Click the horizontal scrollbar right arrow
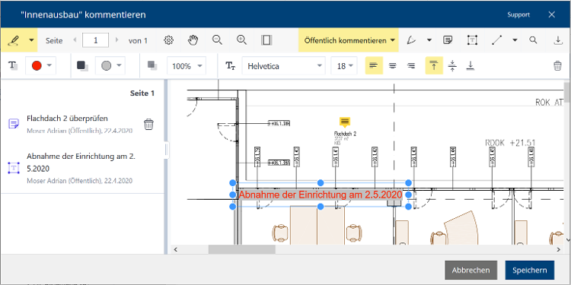Image resolution: width=571 pixels, height=285 pixels. pyautogui.click(x=559, y=249)
